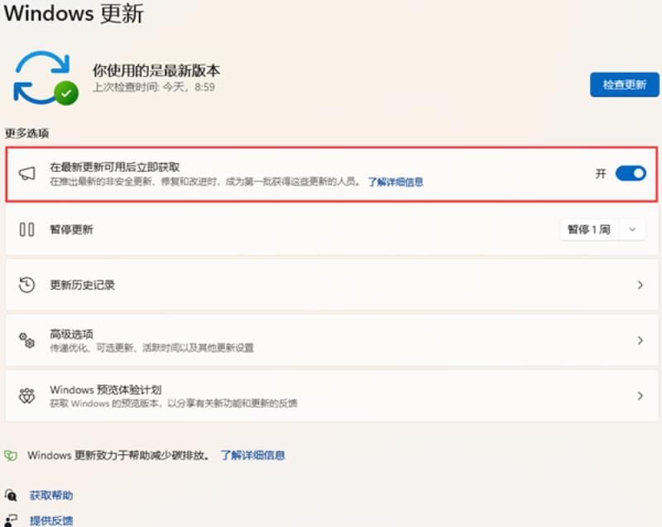The height and width of the screenshot is (527, 662).
Task: Open the 获取帮助 link
Action: (x=51, y=496)
